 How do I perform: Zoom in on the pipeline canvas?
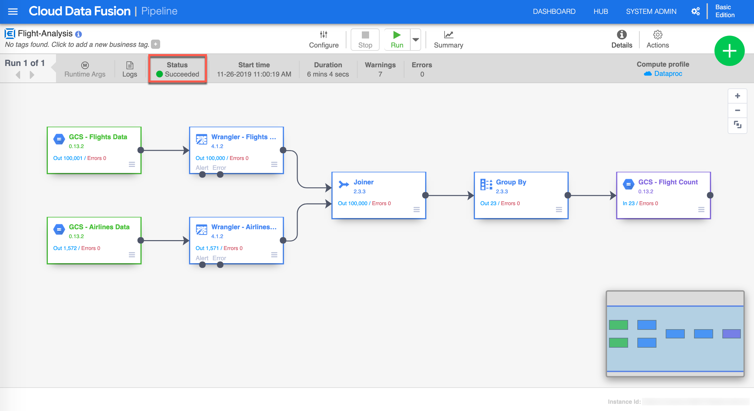738,96
